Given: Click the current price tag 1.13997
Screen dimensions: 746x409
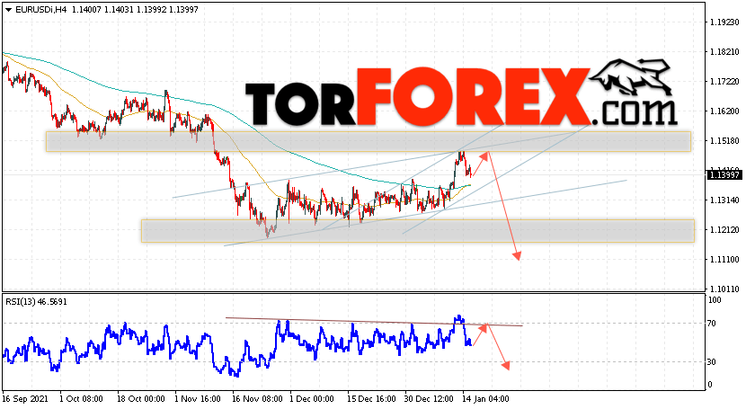Looking at the screenshot, I should pyautogui.click(x=724, y=175).
